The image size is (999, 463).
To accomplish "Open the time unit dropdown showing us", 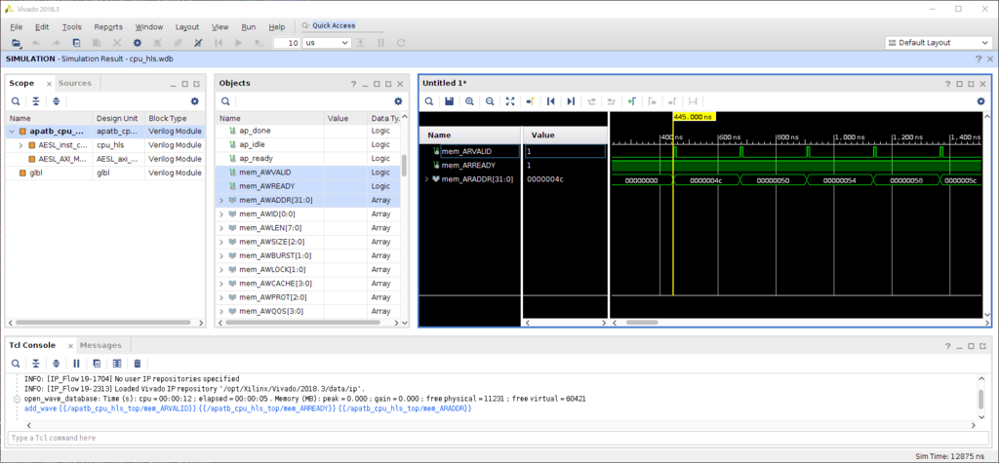I will coord(327,43).
